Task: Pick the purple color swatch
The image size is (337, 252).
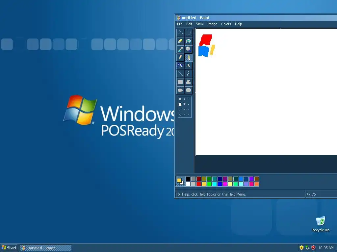Action: point(225,179)
